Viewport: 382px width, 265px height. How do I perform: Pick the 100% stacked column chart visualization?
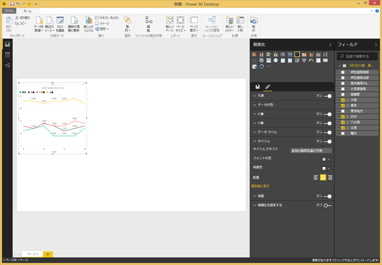(x=289, y=54)
